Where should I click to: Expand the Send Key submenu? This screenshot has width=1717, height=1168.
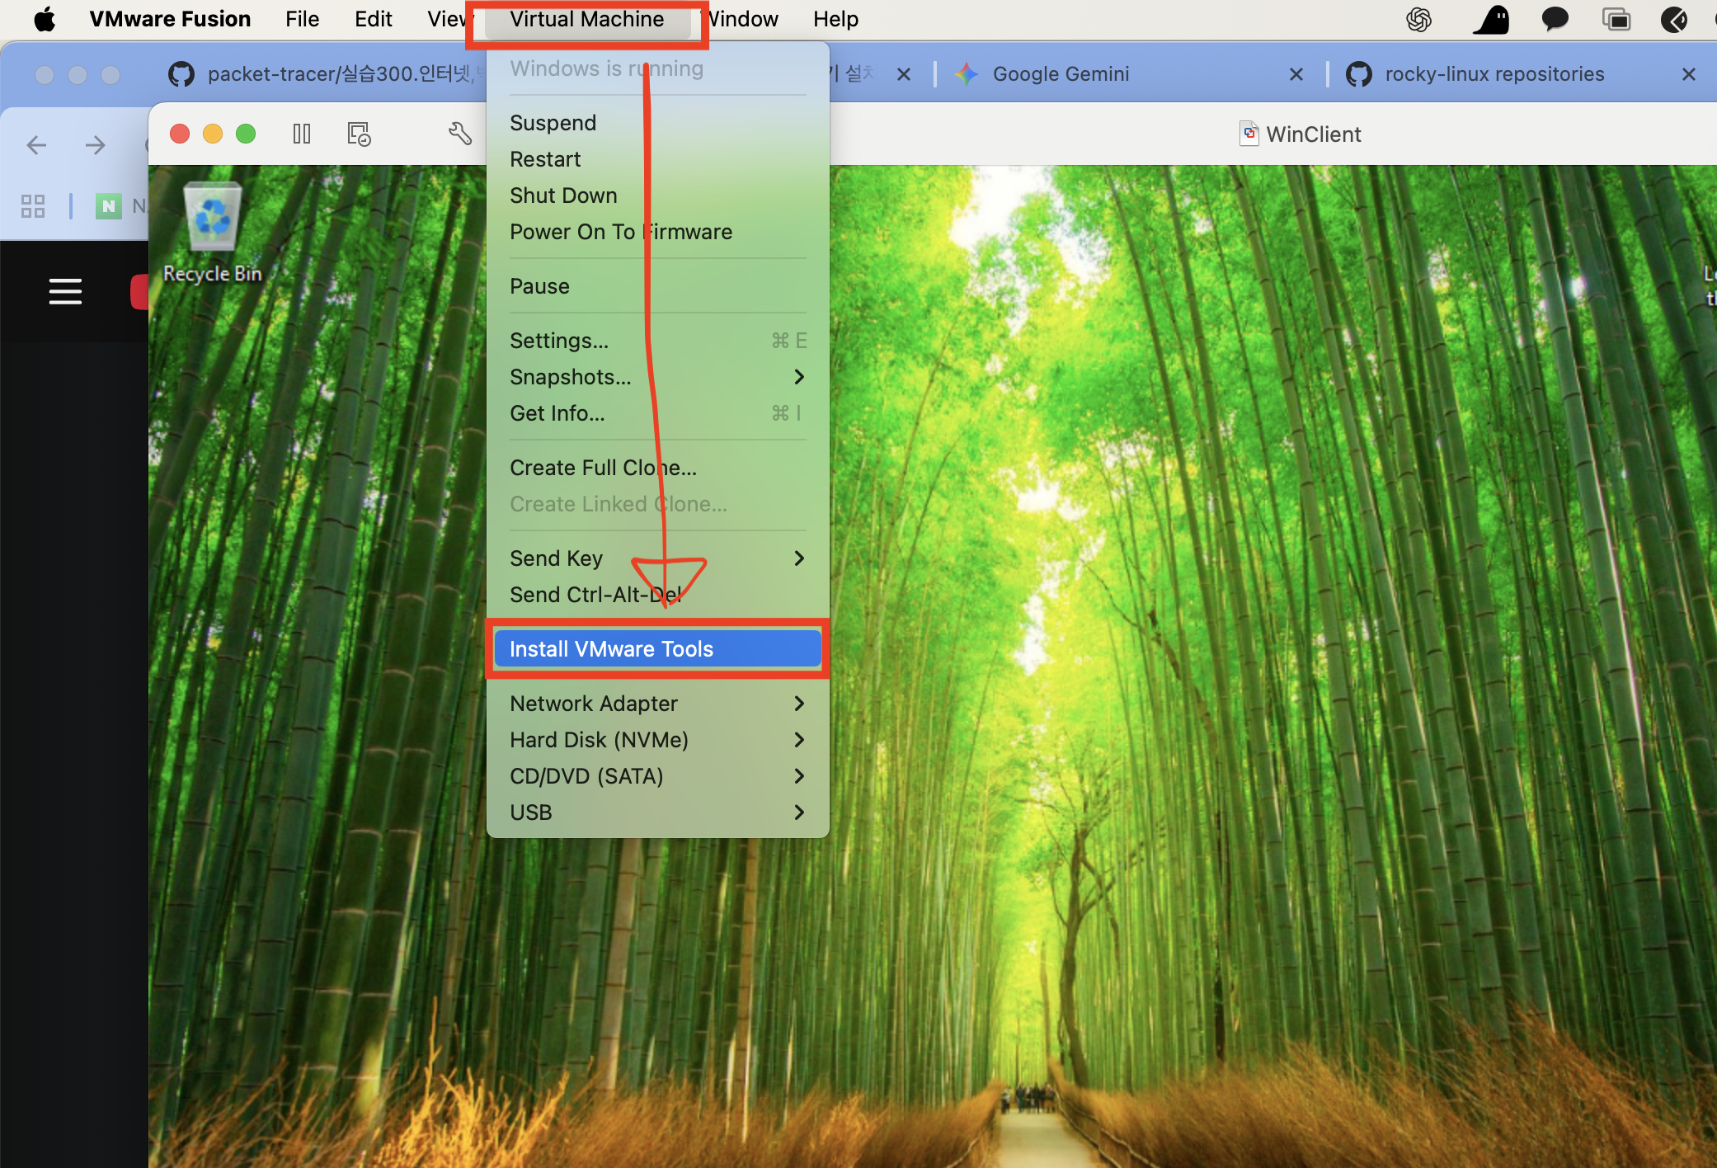point(657,558)
